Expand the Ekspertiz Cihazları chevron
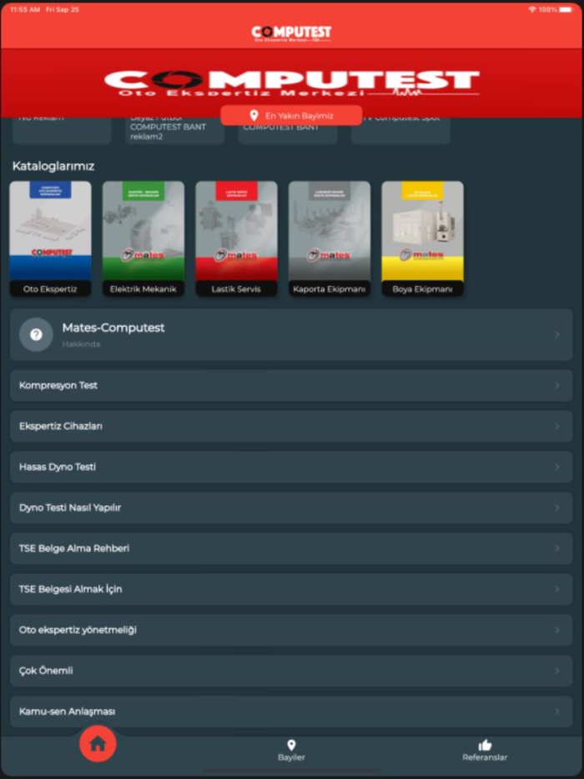The image size is (584, 779). click(557, 426)
